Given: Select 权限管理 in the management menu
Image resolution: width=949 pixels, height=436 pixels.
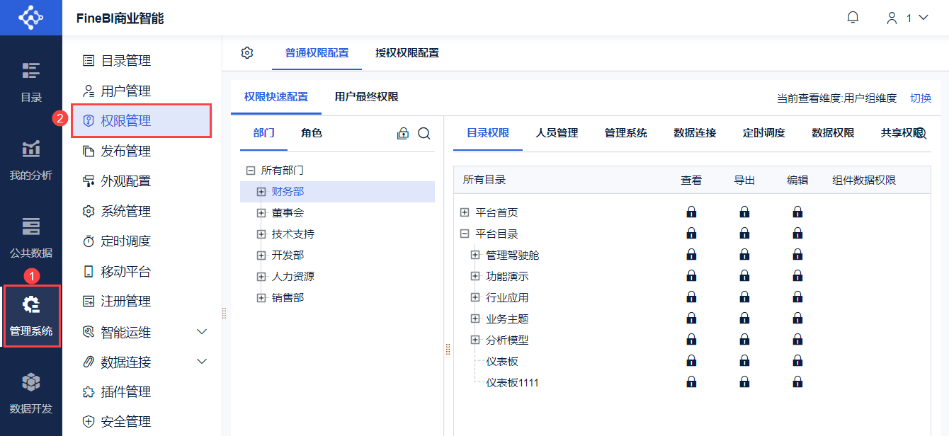Looking at the screenshot, I should (x=141, y=121).
